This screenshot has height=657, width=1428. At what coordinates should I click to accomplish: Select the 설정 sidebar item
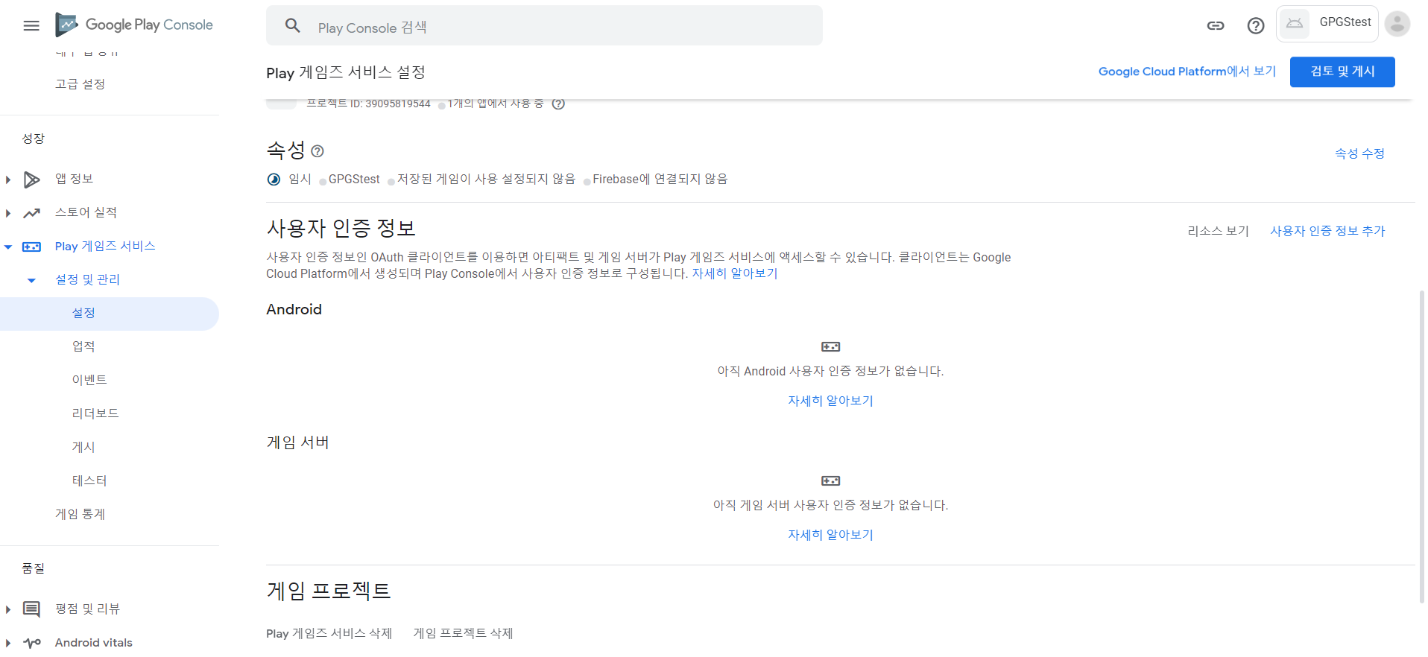110,314
